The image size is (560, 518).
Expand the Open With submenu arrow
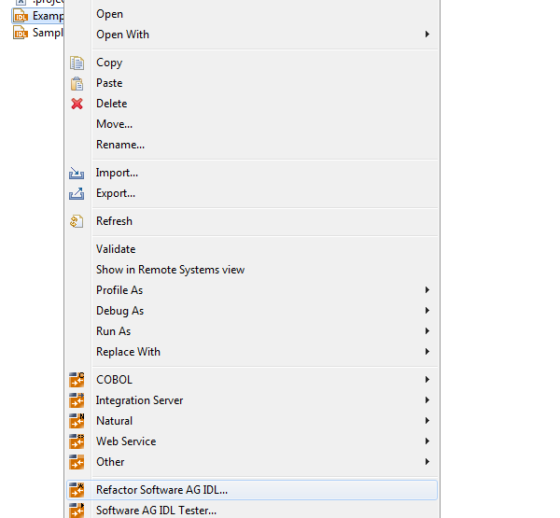427,35
